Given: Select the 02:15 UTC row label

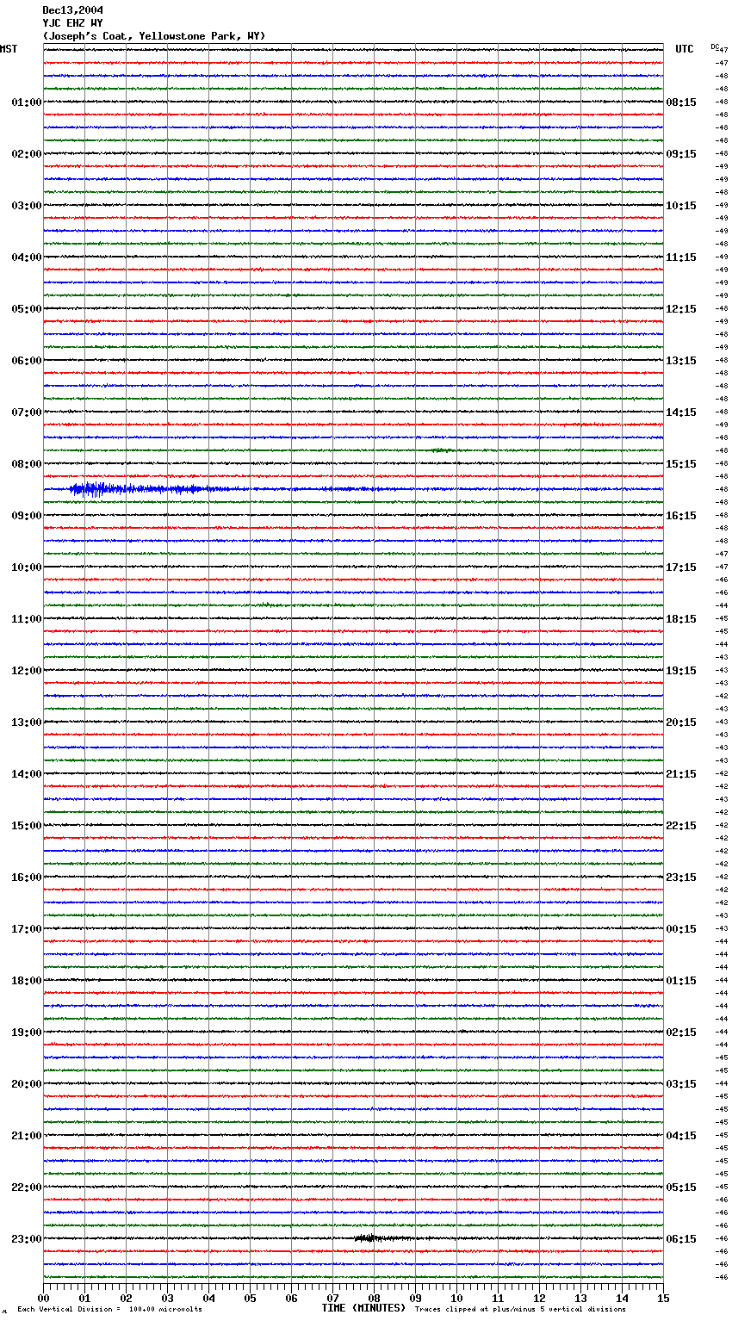Looking at the screenshot, I should point(681,1033).
